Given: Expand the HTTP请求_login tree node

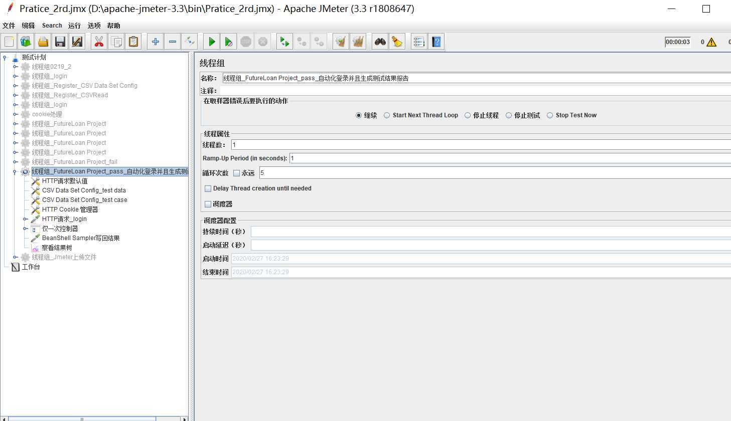Looking at the screenshot, I should 25,219.
